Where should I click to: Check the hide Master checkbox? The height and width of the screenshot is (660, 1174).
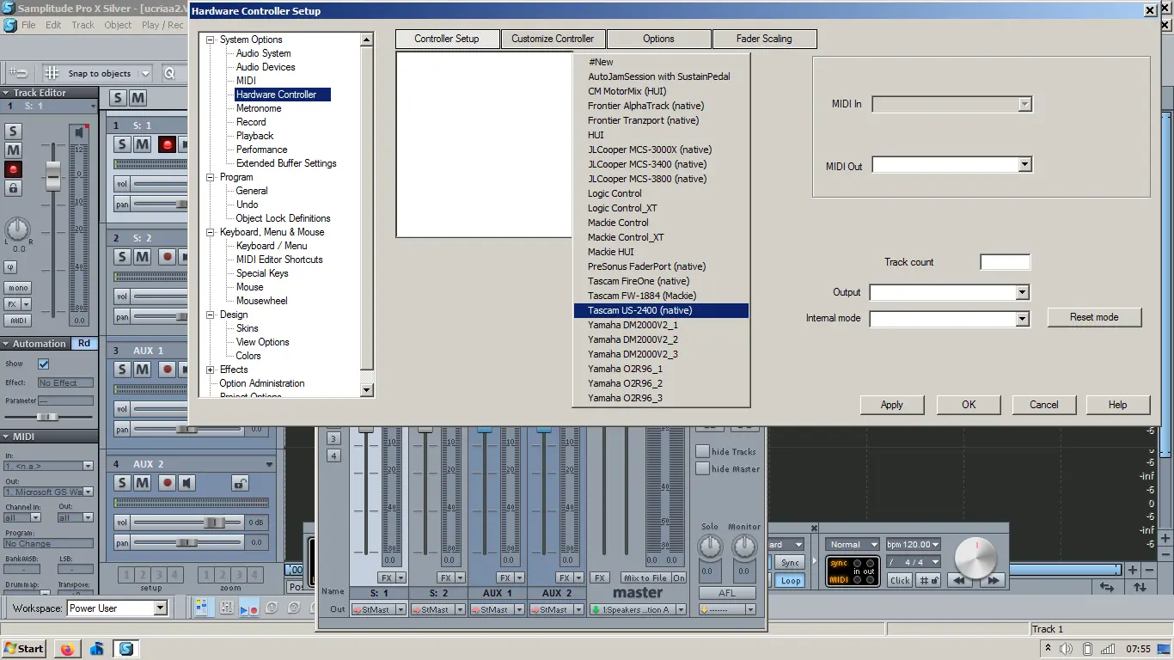(x=702, y=468)
